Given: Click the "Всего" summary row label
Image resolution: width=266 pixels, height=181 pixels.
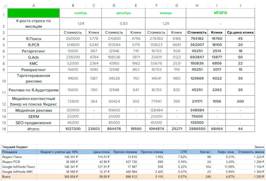Looking at the screenshot, I should [x=7, y=176].
